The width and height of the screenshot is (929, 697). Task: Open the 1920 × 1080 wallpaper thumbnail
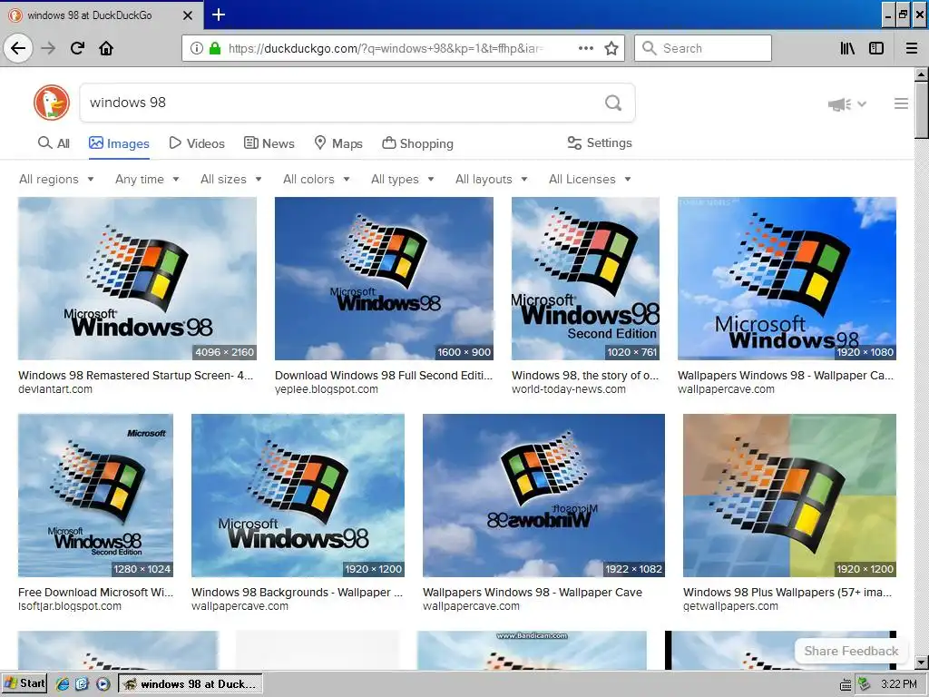[x=787, y=279]
